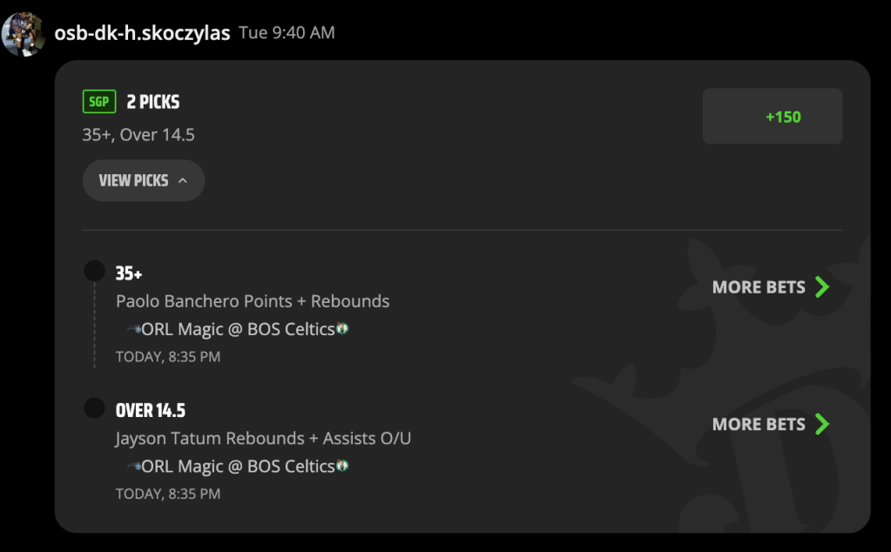Open MORE BETS for Jayson Tatum pick
The image size is (891, 552).
pyautogui.click(x=771, y=424)
